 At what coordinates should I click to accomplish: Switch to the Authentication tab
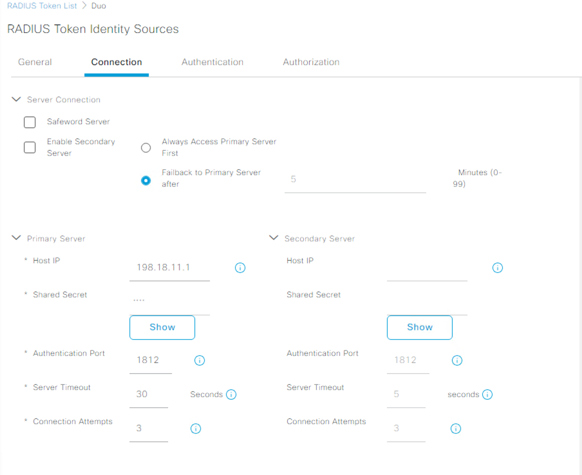[212, 62]
